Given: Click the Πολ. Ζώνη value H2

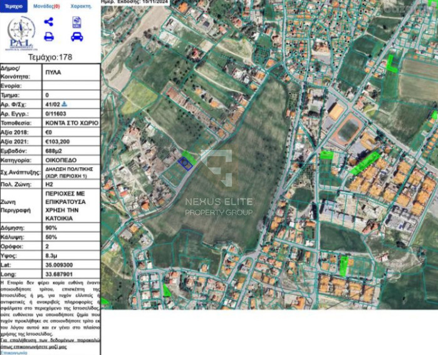Looking at the screenshot, I should 71,185.
